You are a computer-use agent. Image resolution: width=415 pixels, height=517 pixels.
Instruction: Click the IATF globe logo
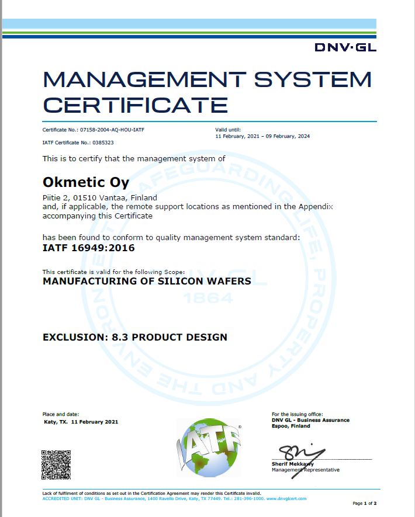pos(209,447)
